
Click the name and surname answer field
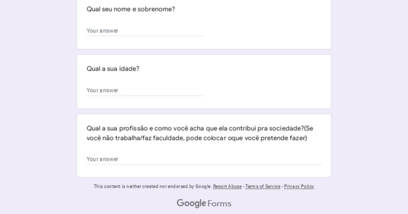click(145, 31)
